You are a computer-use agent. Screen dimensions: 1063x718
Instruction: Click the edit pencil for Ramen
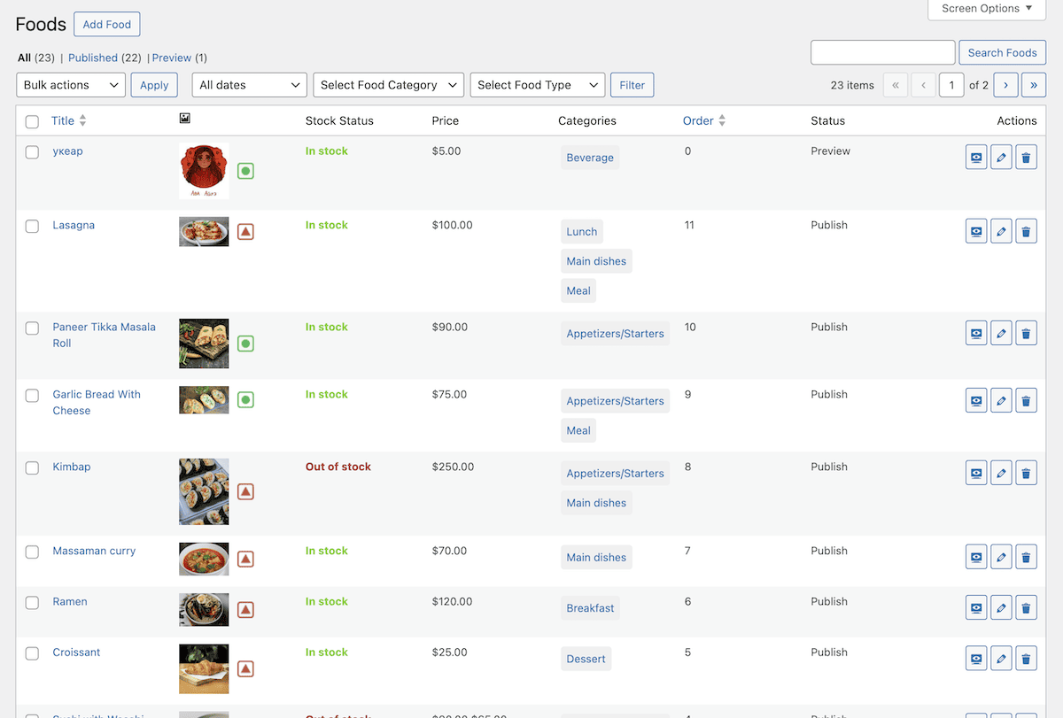click(1001, 609)
